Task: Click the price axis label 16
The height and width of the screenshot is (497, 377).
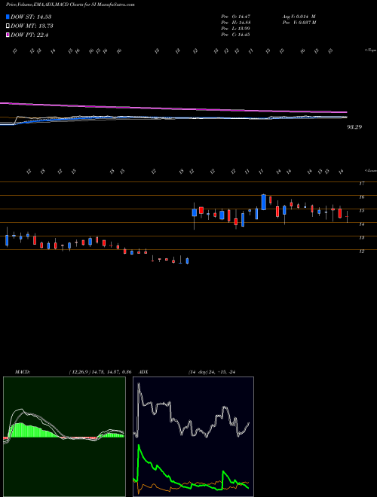Action: click(361, 197)
